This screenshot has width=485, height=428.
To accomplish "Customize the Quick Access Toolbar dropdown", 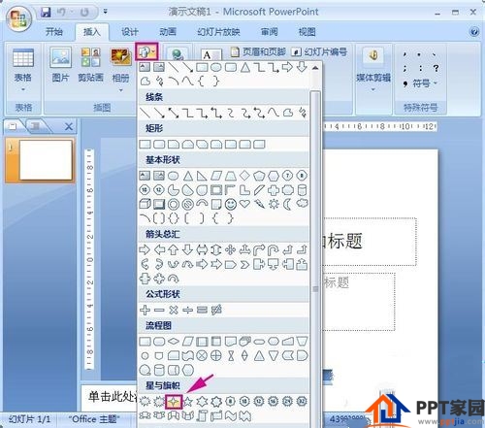I will (x=105, y=12).
